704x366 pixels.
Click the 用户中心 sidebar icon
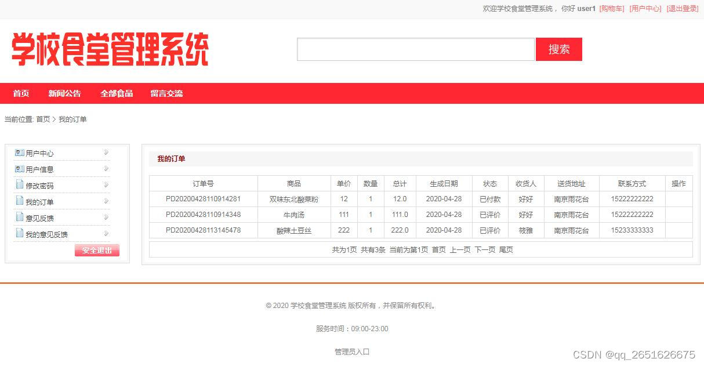coord(20,153)
